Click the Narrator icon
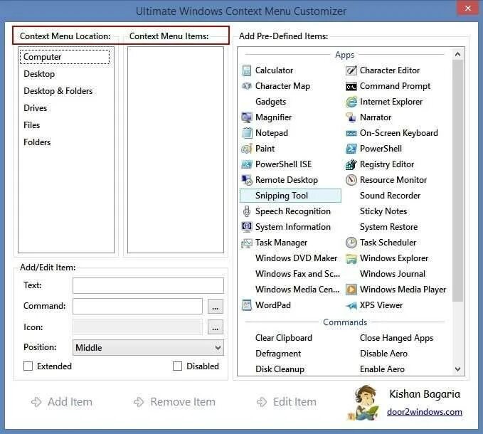483x434 pixels. point(351,117)
